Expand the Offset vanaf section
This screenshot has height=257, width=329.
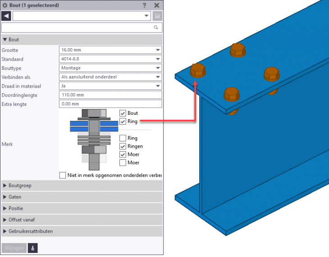point(82,220)
